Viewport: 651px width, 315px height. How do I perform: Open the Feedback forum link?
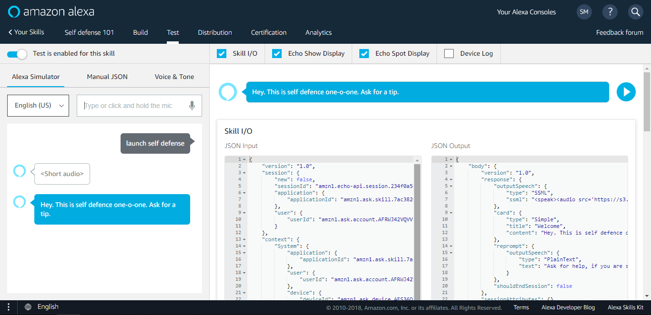(620, 32)
